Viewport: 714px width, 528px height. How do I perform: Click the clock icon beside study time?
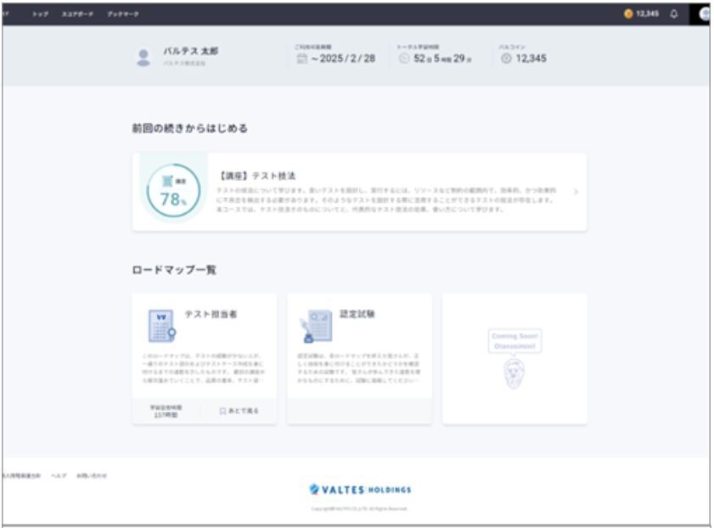point(403,59)
